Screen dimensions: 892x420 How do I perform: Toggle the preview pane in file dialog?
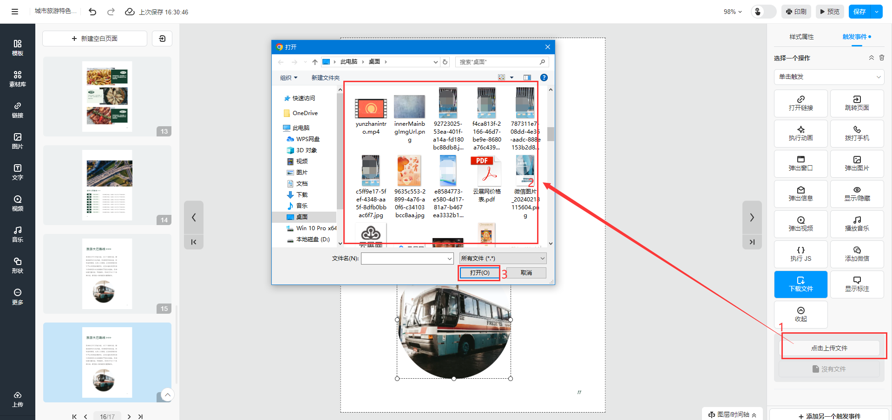tap(527, 78)
